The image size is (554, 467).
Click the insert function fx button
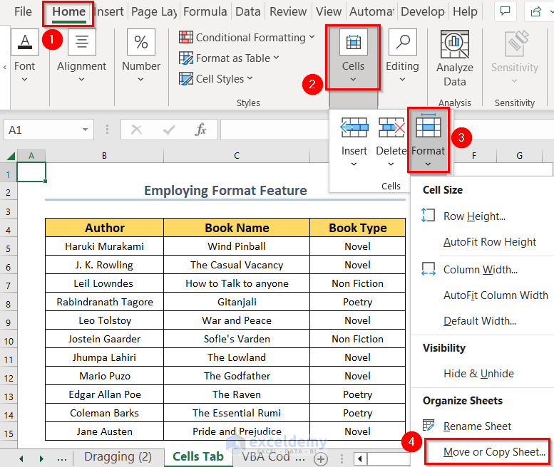[x=201, y=130]
